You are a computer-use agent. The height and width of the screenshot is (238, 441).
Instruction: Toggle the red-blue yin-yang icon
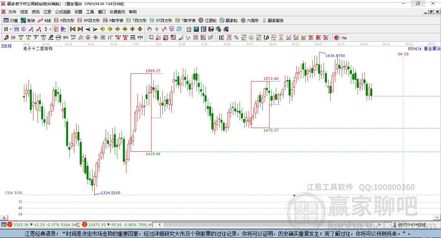pos(337,38)
